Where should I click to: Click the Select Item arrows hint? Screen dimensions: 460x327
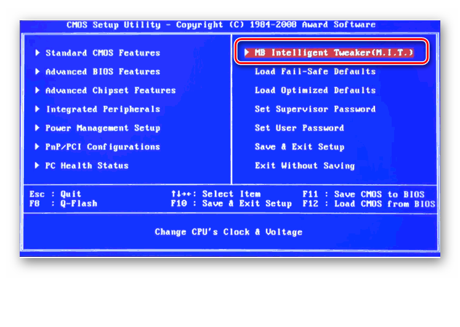point(216,194)
